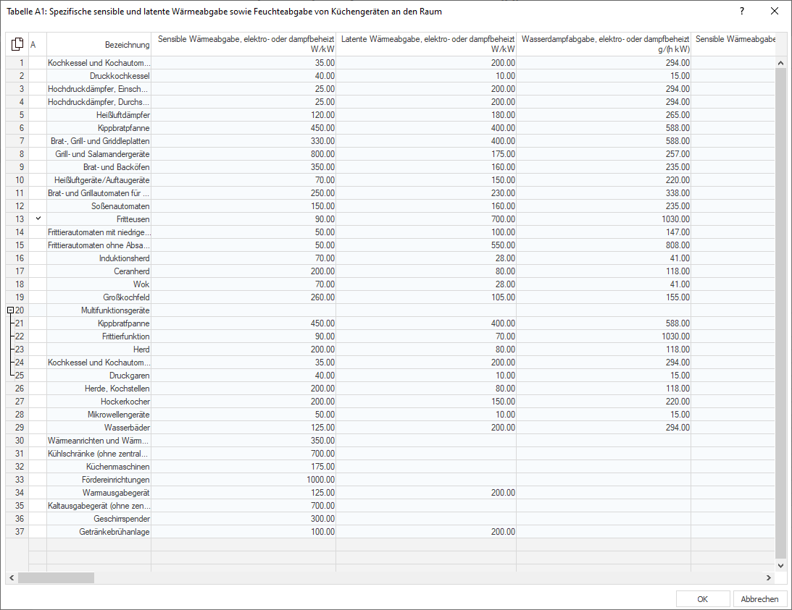This screenshot has height=610, width=792.
Task: Select the Herde, Kochstellen cell
Action: coord(99,389)
